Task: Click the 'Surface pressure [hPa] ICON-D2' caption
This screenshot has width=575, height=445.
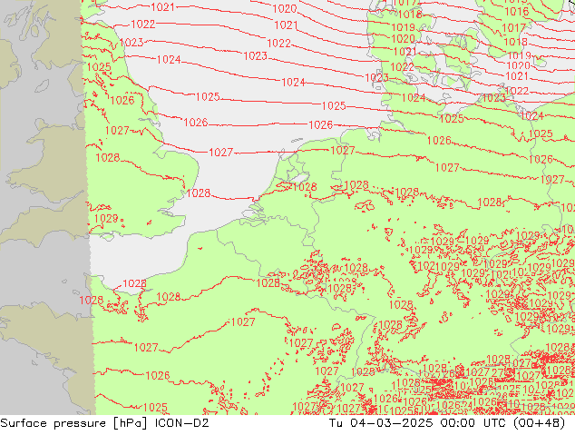Action: pyautogui.click(x=104, y=423)
